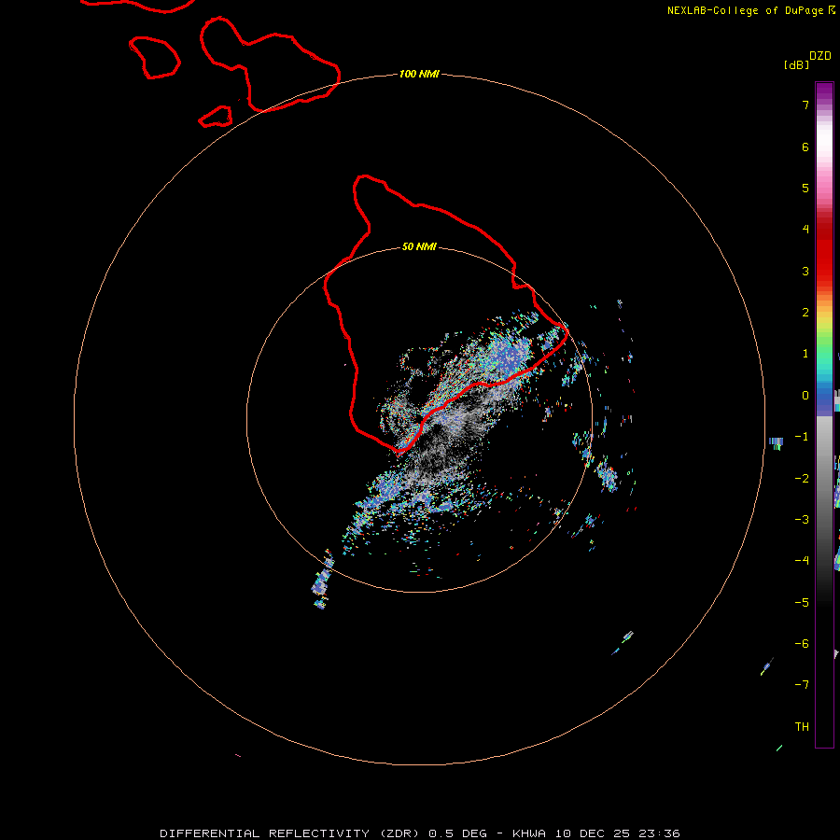Click the 100 NMI range ring label
840x840 pixels.
click(x=419, y=74)
